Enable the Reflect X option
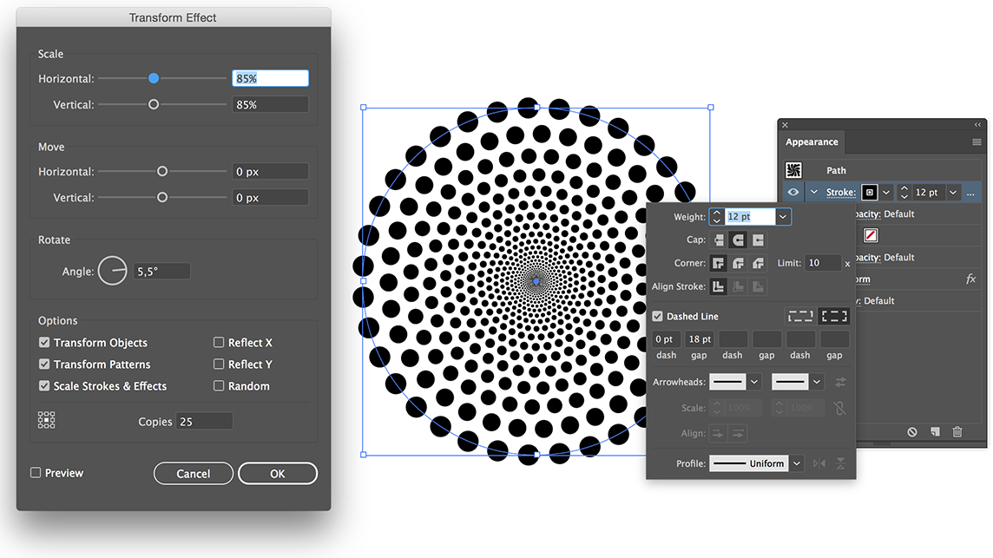Viewport: 993px width, 558px height. [x=219, y=342]
